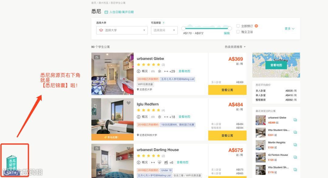Open view map link for Iglu Redfern
The height and width of the screenshot is (178, 328).
tap(184, 117)
